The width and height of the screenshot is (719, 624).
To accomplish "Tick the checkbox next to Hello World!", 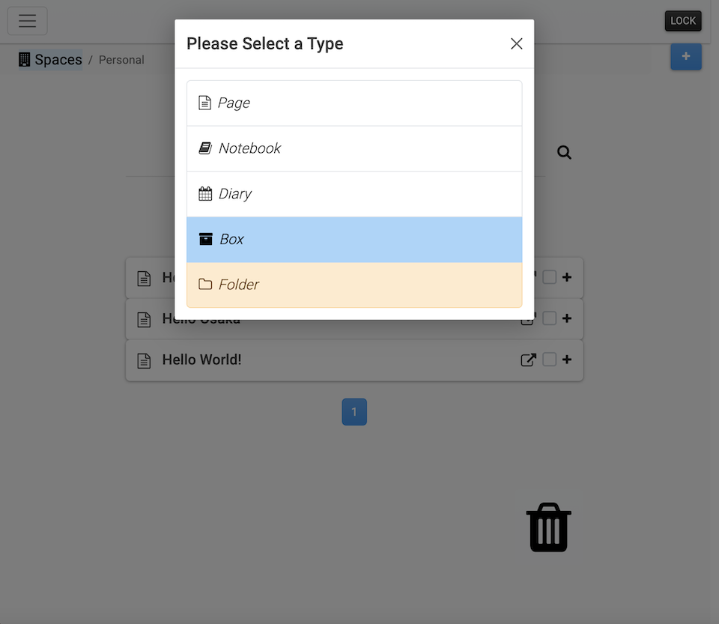I will 549,360.
